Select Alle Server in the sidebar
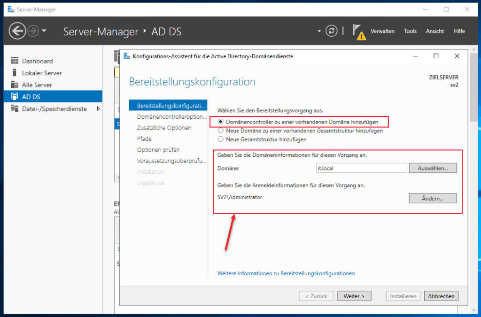This screenshot has width=481, height=317. 53,85
